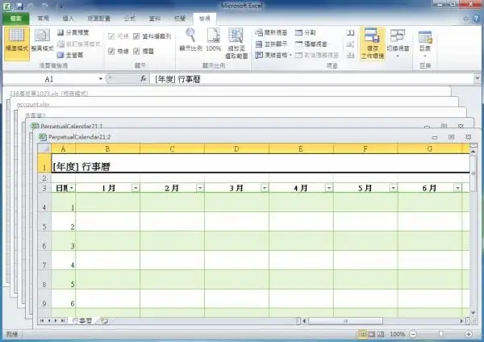484x342 pixels.
Task: Activate the PerpetualCalendar21:1 window title
Action: coord(71,126)
